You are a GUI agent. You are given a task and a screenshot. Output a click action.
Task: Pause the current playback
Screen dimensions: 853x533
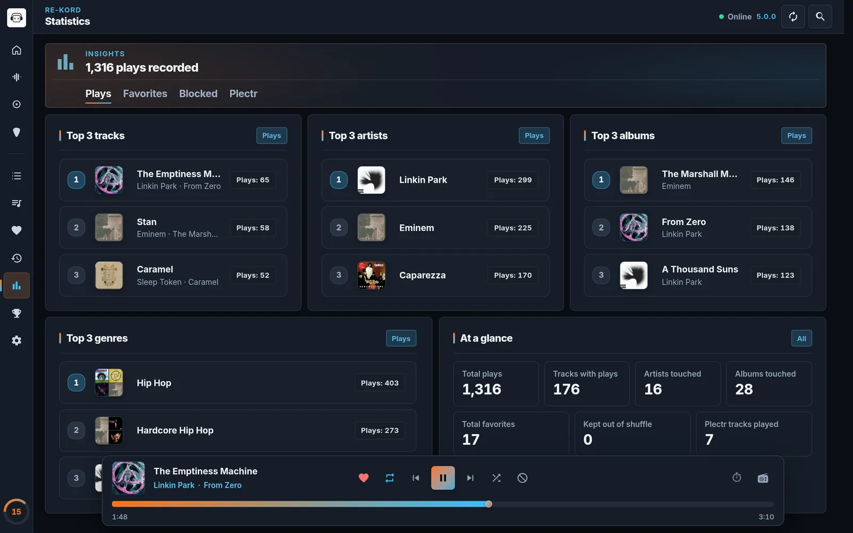click(x=443, y=478)
